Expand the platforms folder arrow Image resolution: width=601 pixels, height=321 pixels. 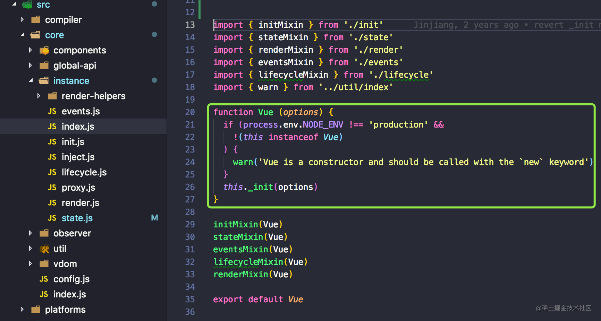(x=22, y=309)
